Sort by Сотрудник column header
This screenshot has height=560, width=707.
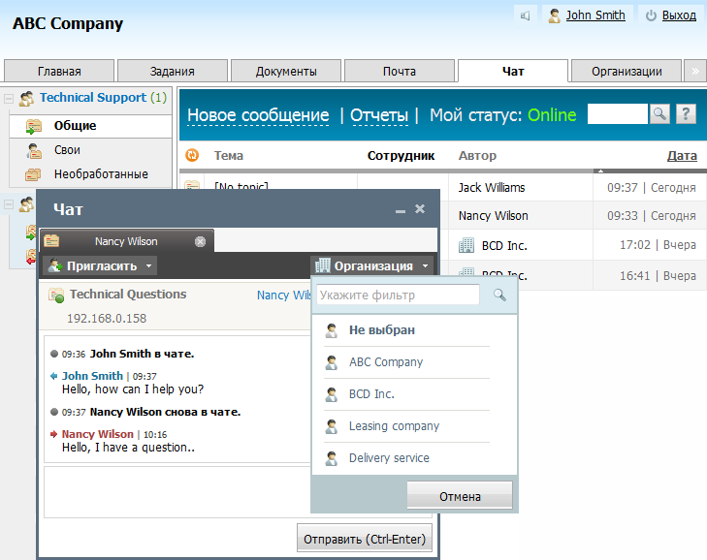(401, 155)
